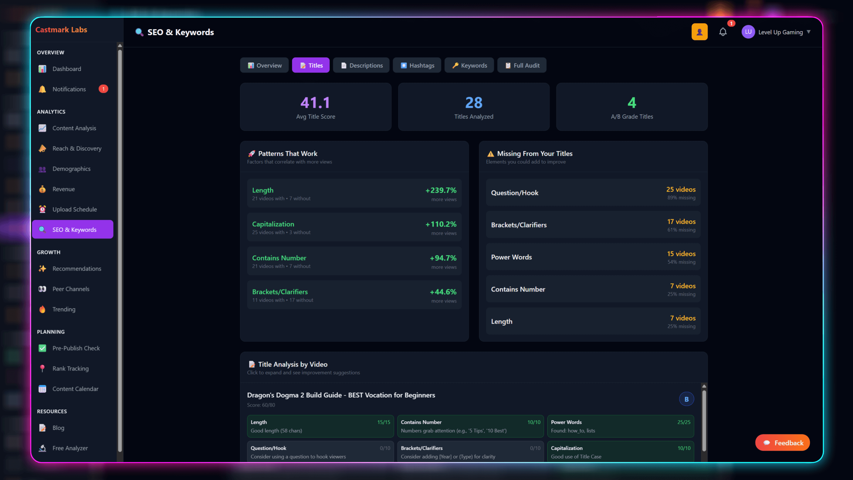This screenshot has height=480, width=853.
Task: Open the Revenue money bag item
Action: (64, 189)
